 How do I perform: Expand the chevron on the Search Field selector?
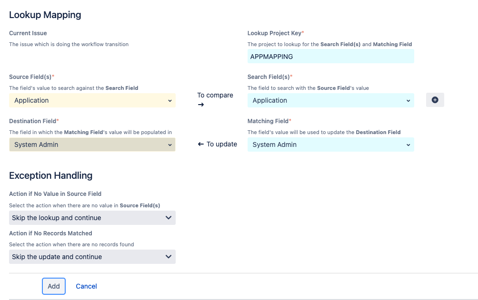(408, 100)
